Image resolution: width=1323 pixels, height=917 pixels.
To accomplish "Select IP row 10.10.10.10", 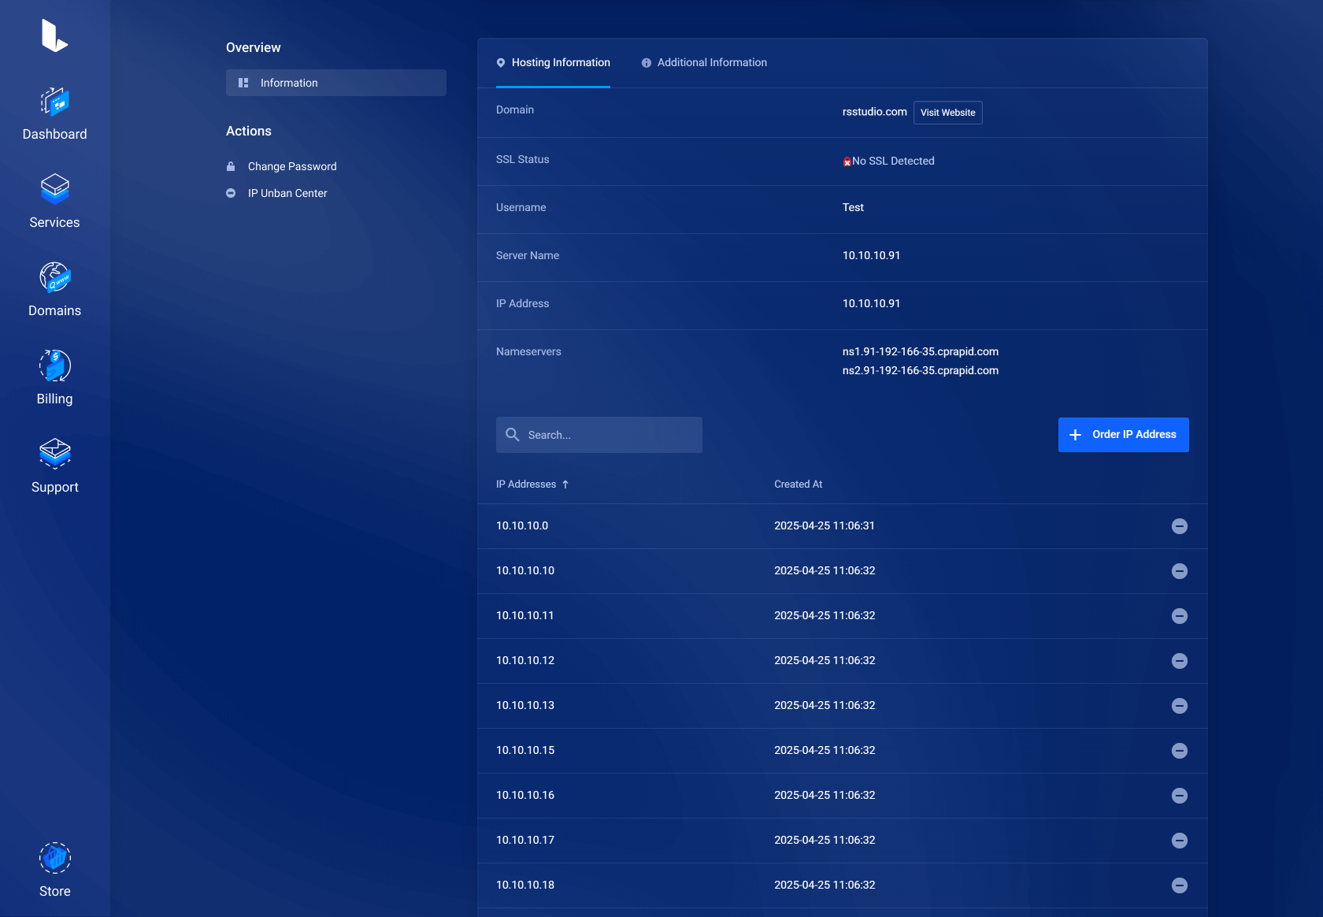I will pos(842,571).
